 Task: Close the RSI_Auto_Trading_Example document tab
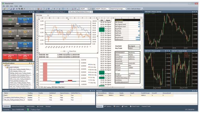pos(92,12)
